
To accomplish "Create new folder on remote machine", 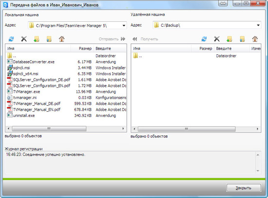I will pyautogui.click(x=230, y=39).
